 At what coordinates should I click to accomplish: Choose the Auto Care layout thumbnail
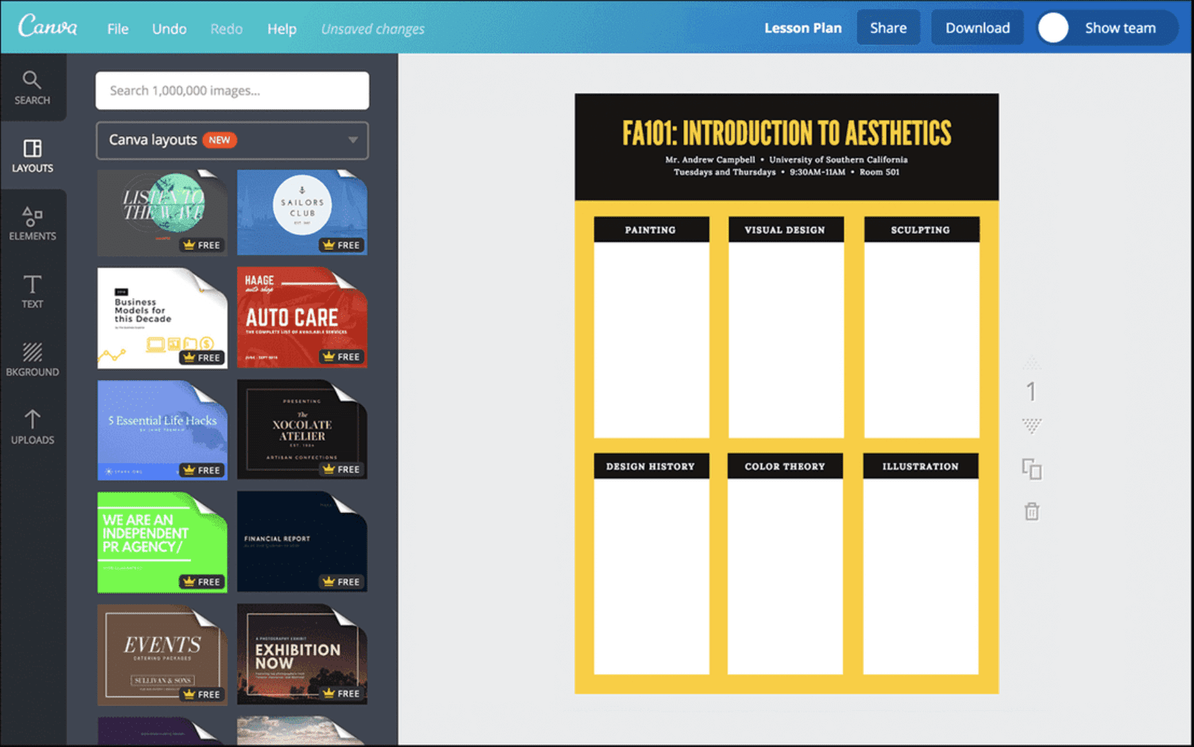pos(302,318)
